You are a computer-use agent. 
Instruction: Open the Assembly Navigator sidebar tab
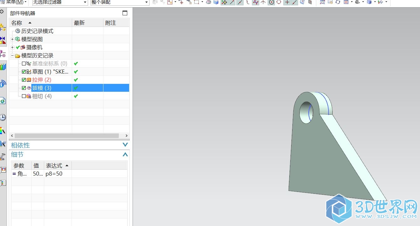pos(3,28)
